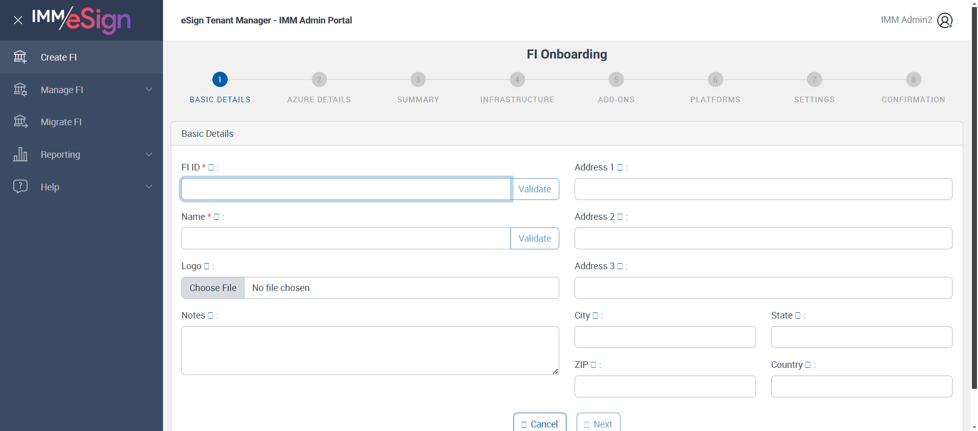
Task: Click the Next button
Action: 598,424
